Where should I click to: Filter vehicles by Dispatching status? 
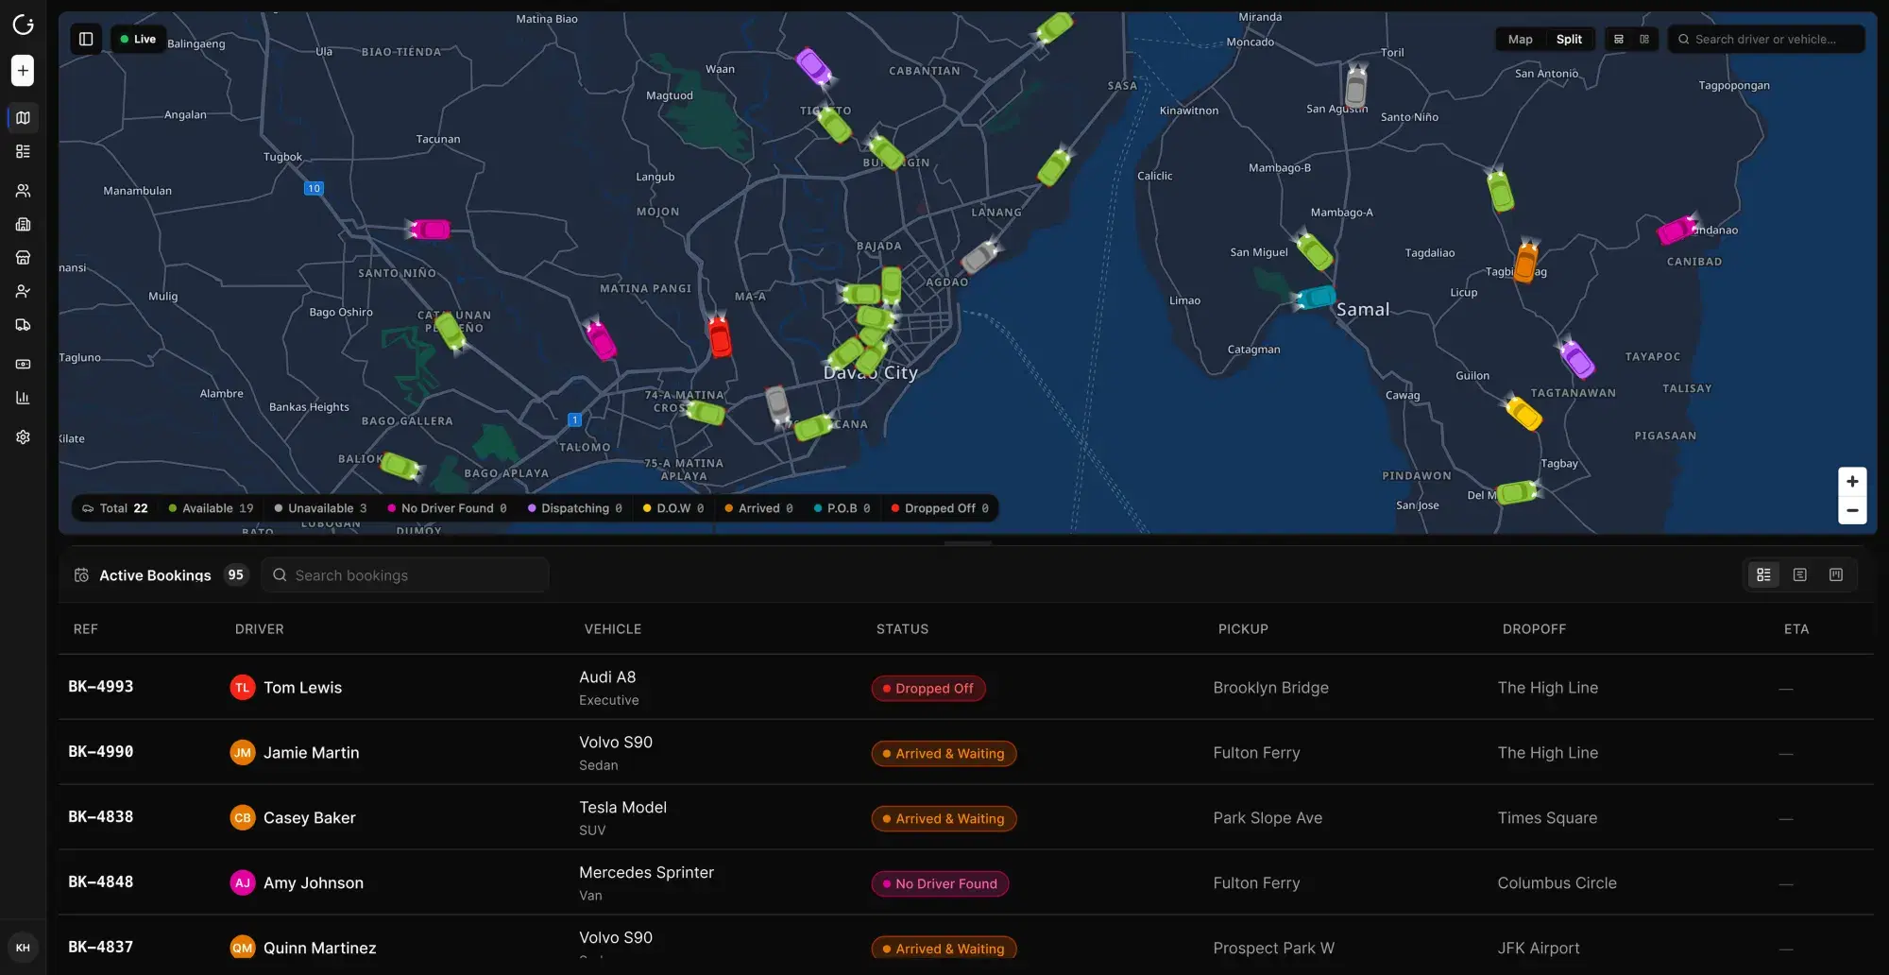click(x=574, y=508)
